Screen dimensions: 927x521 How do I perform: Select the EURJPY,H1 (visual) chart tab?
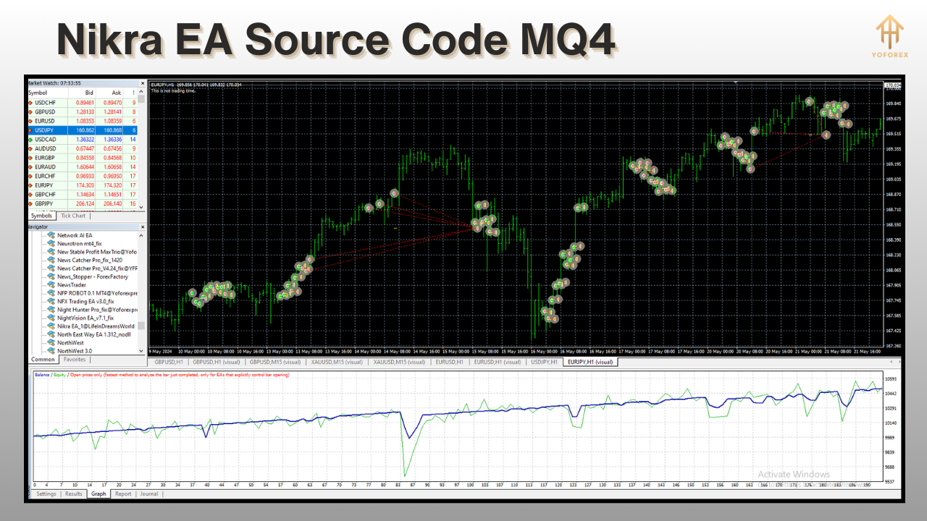coord(590,362)
